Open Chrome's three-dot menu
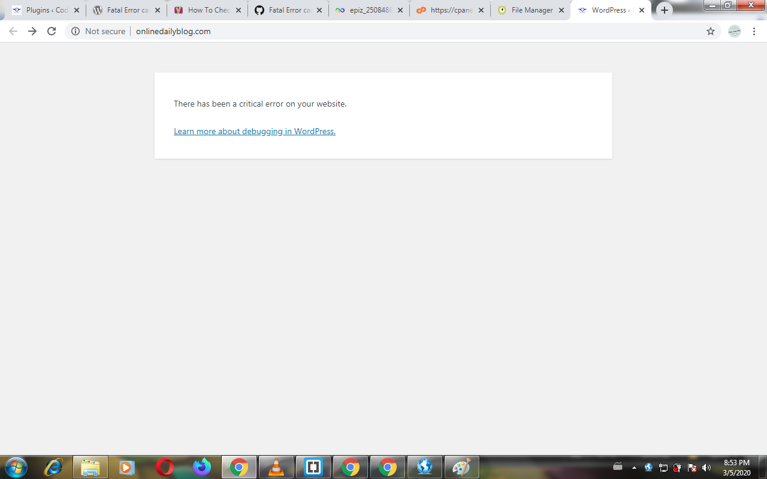 pyautogui.click(x=754, y=31)
